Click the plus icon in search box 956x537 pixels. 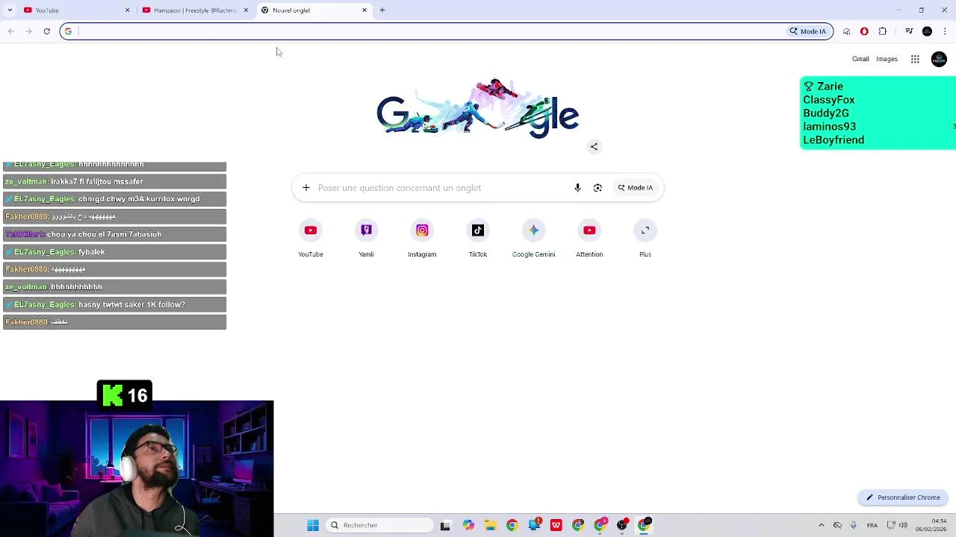click(306, 188)
